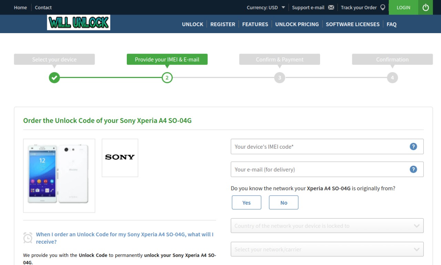The height and width of the screenshot is (265, 441).
Task: Open the FEATURES menu item
Action: pyautogui.click(x=255, y=24)
